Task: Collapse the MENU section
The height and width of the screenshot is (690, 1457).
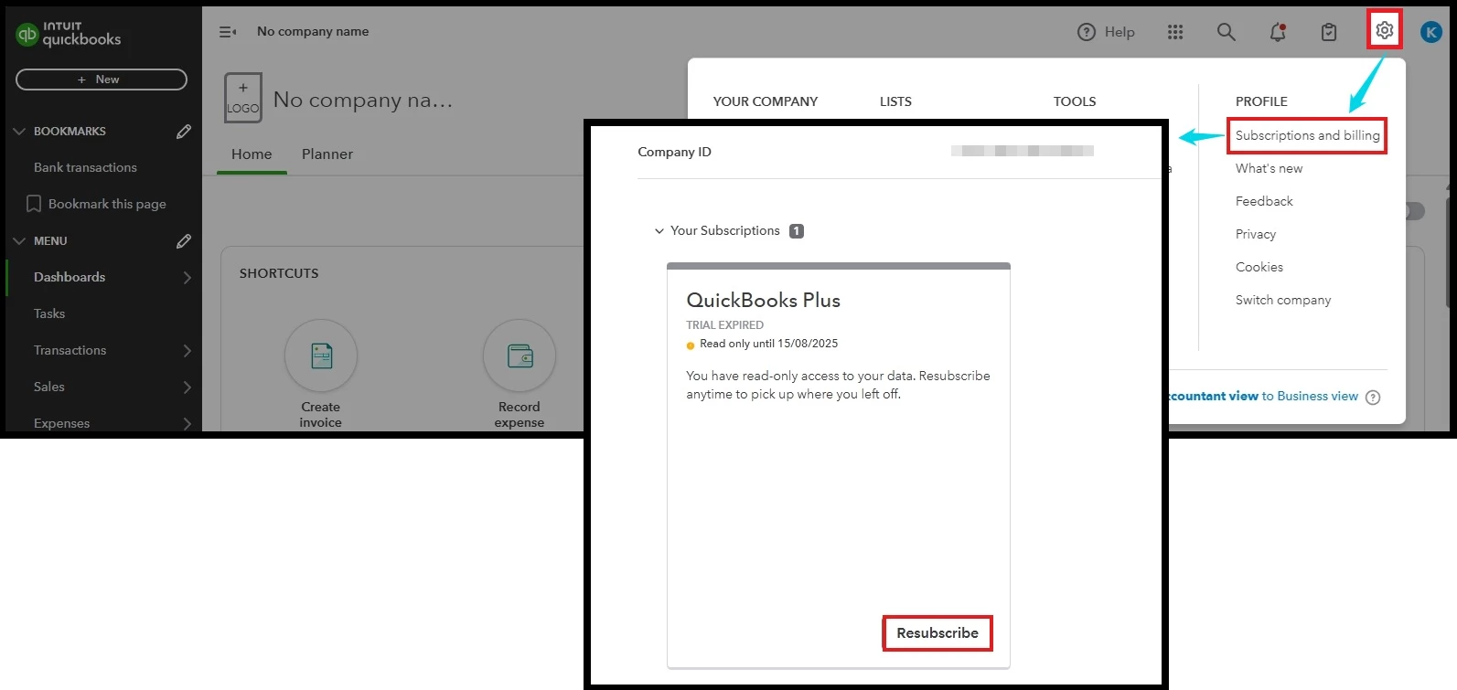Action: tap(19, 241)
